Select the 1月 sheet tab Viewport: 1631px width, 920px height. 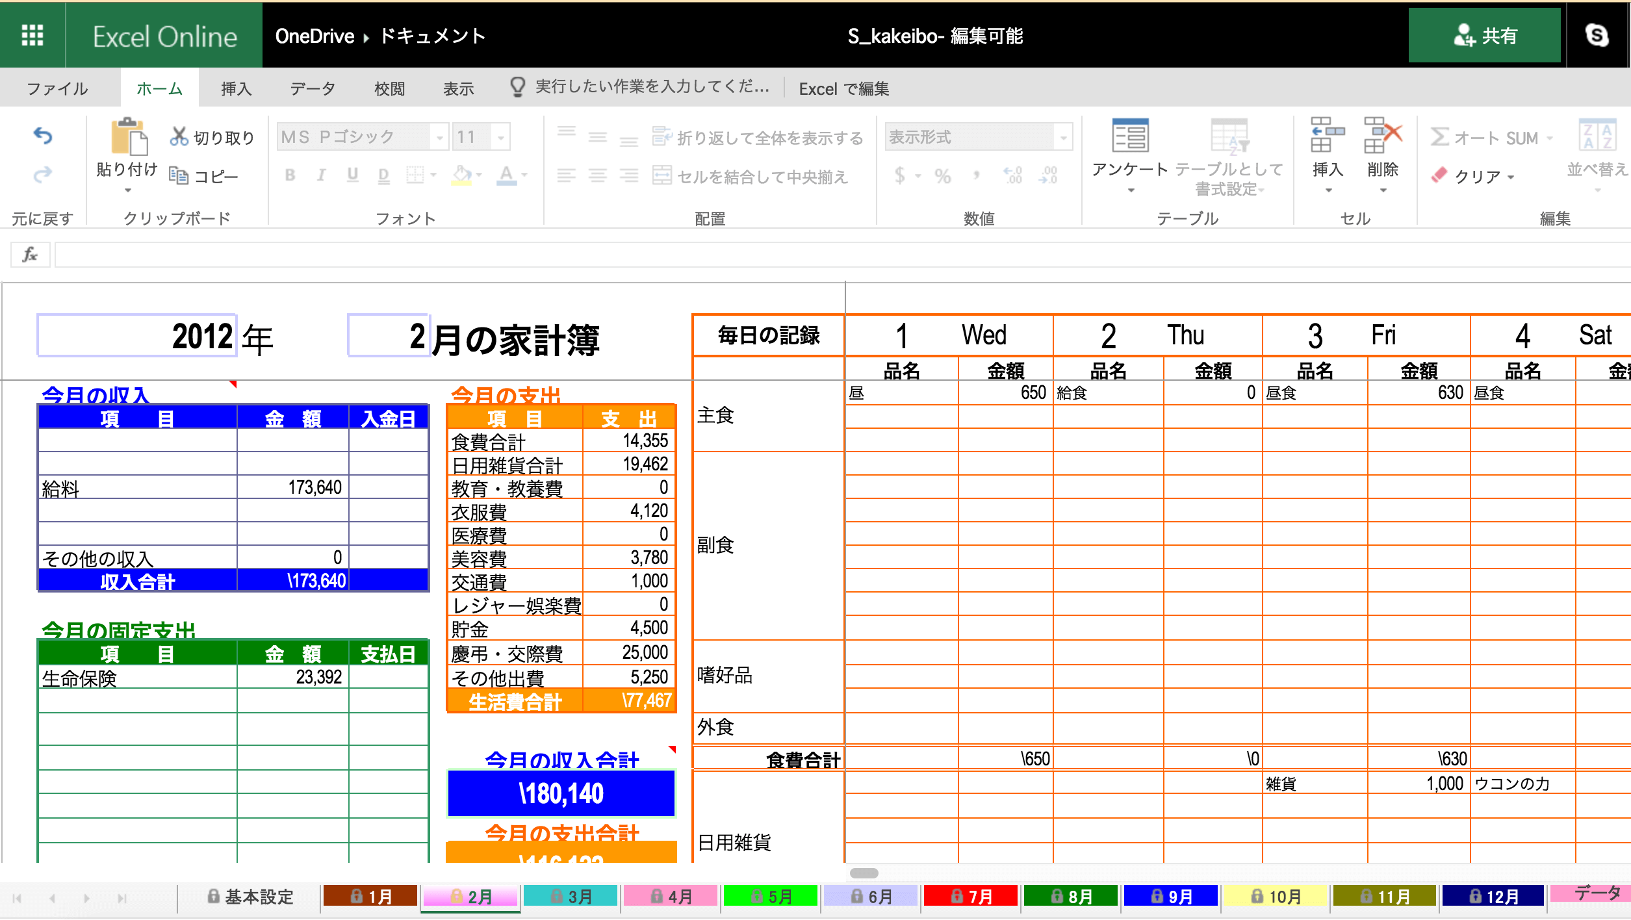(x=370, y=897)
